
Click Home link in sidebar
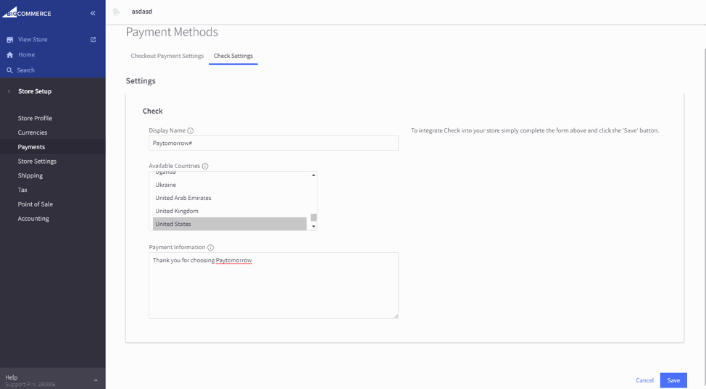point(27,55)
